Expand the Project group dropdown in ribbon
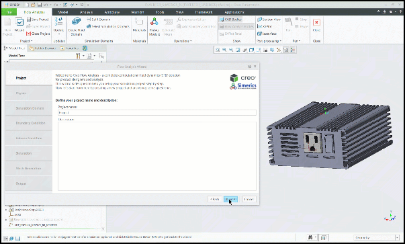Screen dimensions: 405x244 26,41
